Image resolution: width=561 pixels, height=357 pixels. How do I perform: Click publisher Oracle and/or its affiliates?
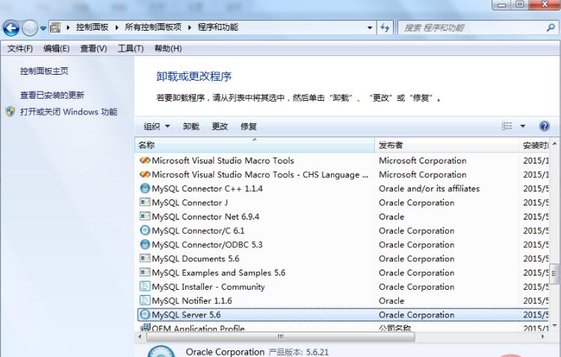coord(429,188)
